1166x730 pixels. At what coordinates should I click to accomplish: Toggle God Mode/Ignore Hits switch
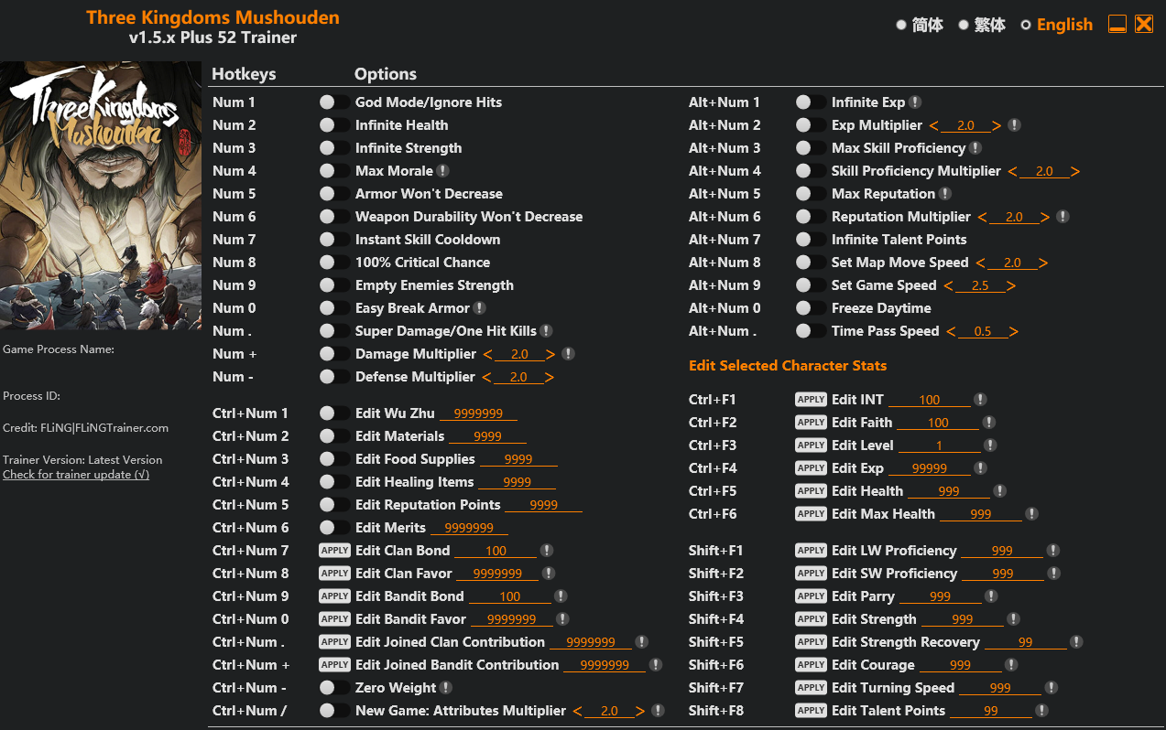point(334,102)
